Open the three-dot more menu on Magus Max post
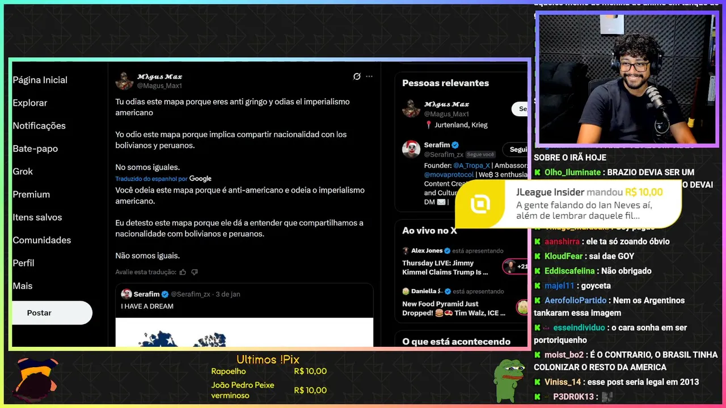The image size is (726, 408). (x=369, y=76)
